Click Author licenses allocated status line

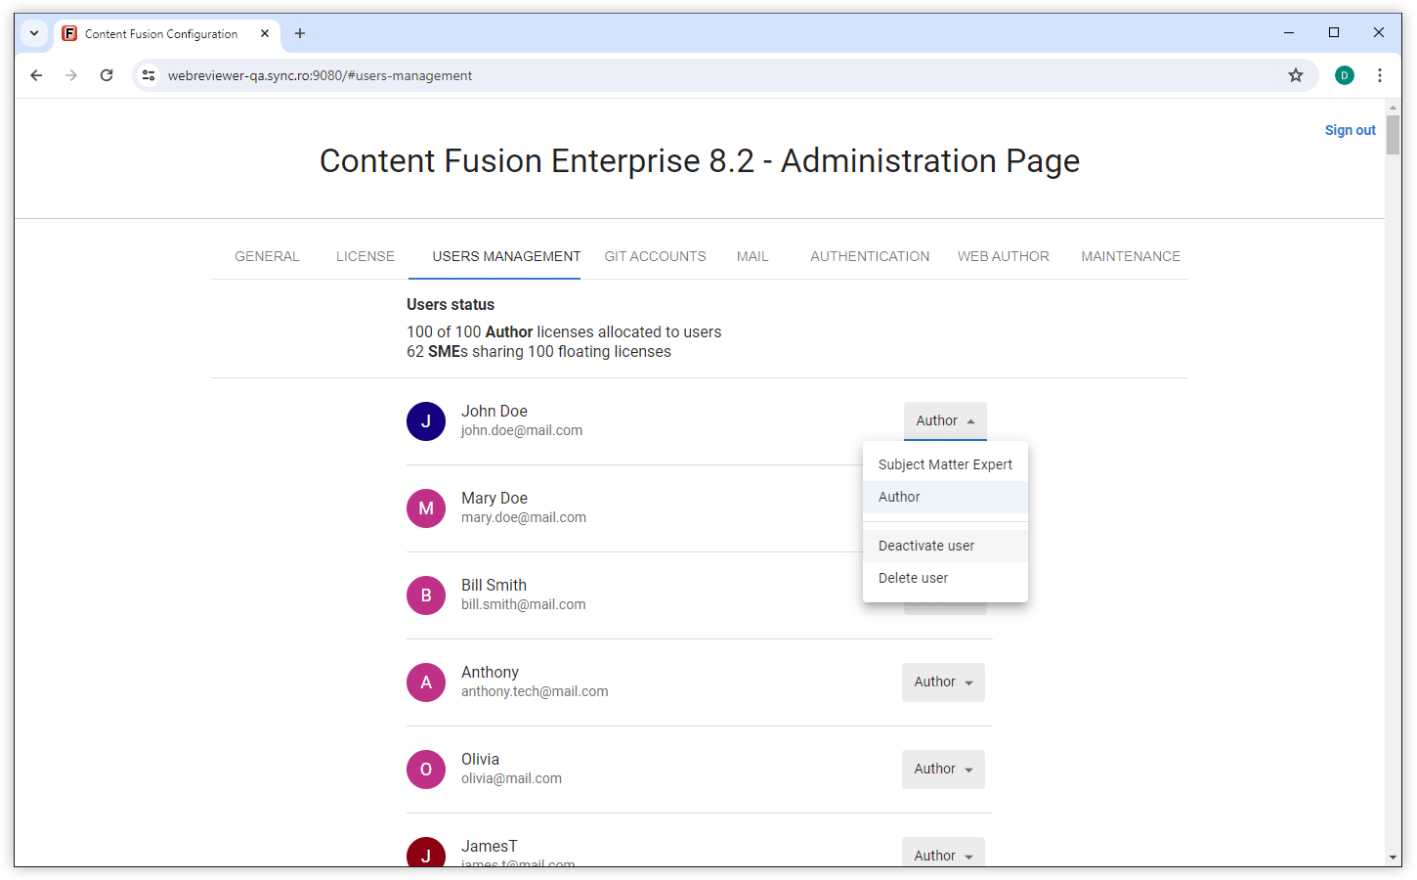pyautogui.click(x=564, y=332)
